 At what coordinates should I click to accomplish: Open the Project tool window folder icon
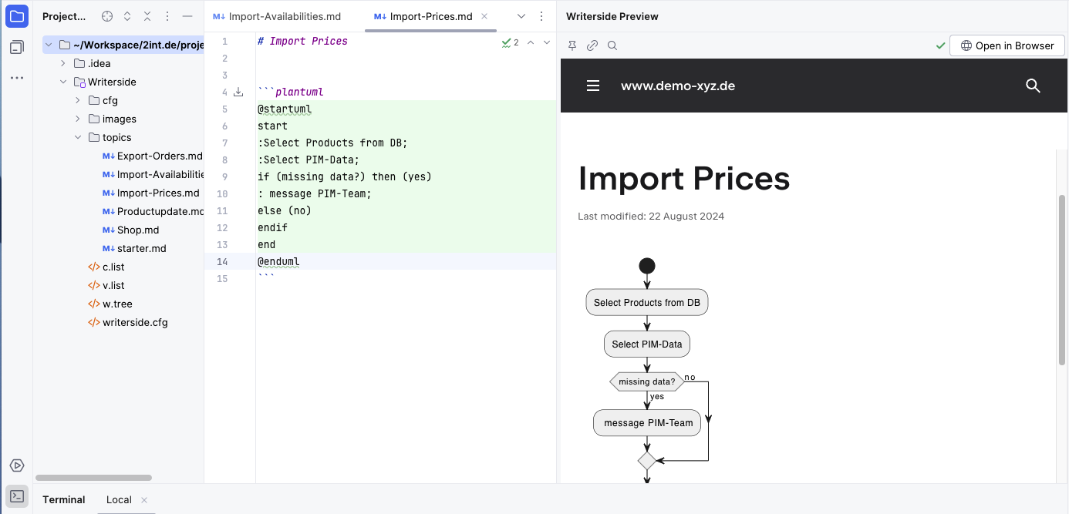click(17, 16)
